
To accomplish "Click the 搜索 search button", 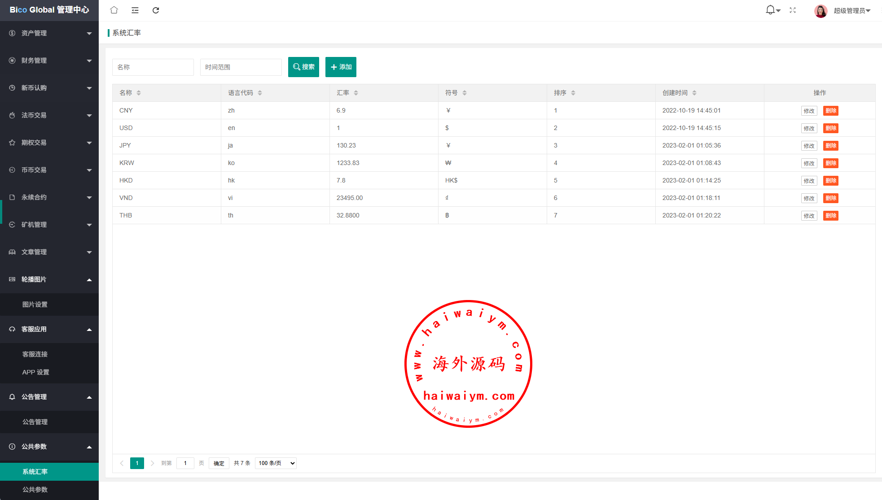I will (x=303, y=67).
